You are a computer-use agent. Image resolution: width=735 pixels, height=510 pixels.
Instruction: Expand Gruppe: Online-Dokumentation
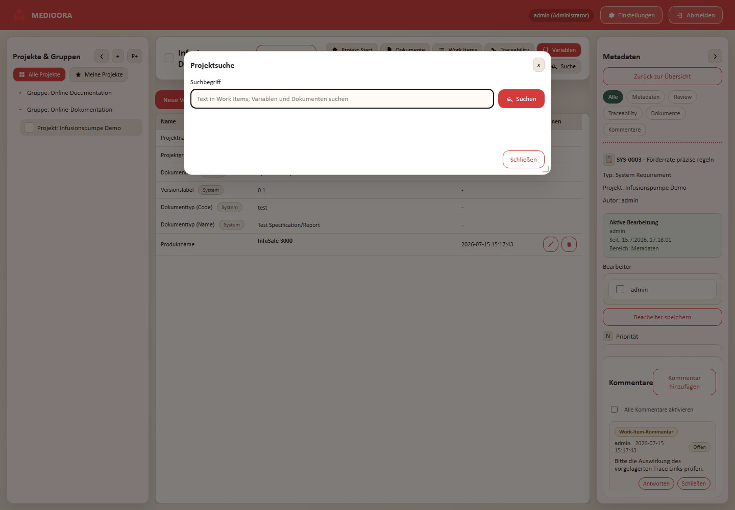click(x=20, y=110)
